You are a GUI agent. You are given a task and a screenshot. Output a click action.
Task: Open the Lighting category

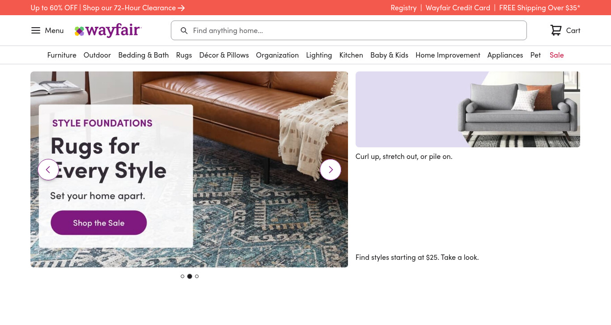pos(319,55)
